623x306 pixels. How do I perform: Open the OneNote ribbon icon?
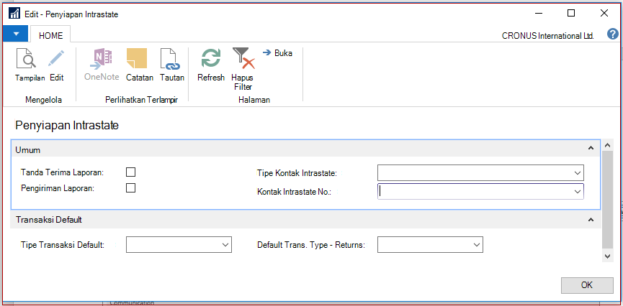(102, 59)
